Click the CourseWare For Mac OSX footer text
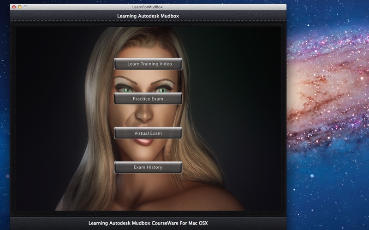369x230 pixels. click(x=148, y=223)
